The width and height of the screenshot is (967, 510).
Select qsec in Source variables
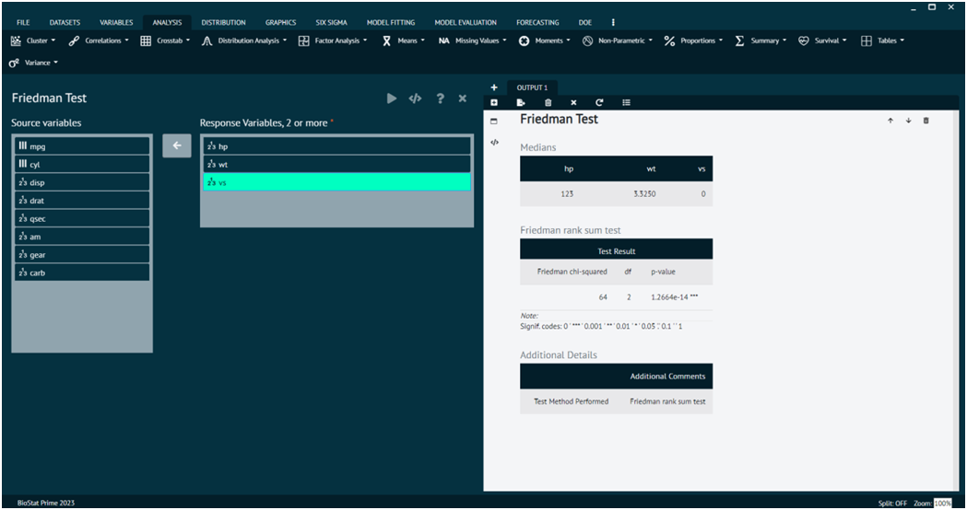[82, 219]
